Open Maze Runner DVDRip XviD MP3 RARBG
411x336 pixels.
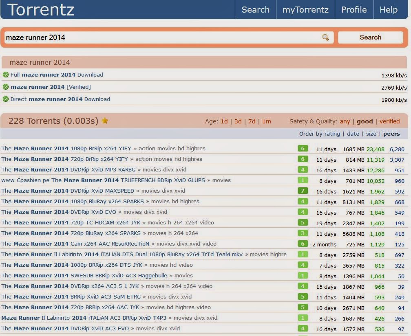68,170
